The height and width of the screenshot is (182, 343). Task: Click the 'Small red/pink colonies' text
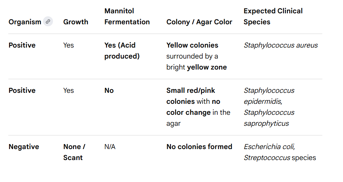191,96
